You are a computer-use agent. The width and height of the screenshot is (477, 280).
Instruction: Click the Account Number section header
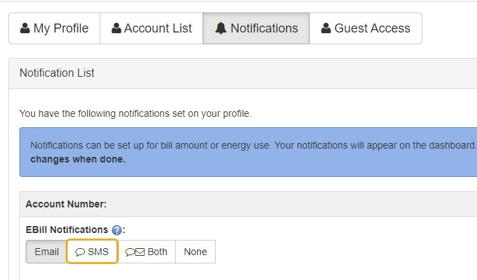248,204
